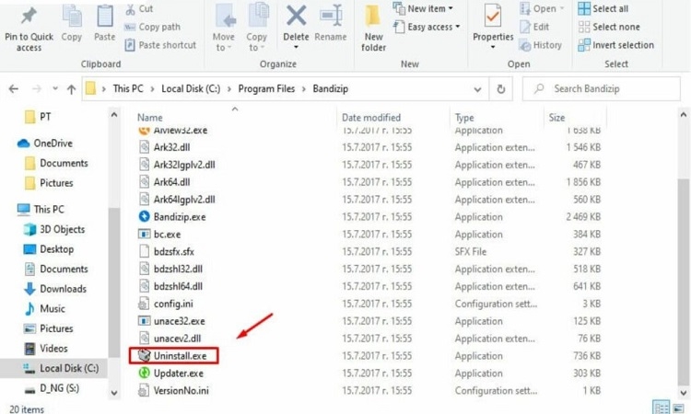The image size is (691, 414).
Task: Click the navigation pane scroll down arrow
Action: tap(114, 393)
